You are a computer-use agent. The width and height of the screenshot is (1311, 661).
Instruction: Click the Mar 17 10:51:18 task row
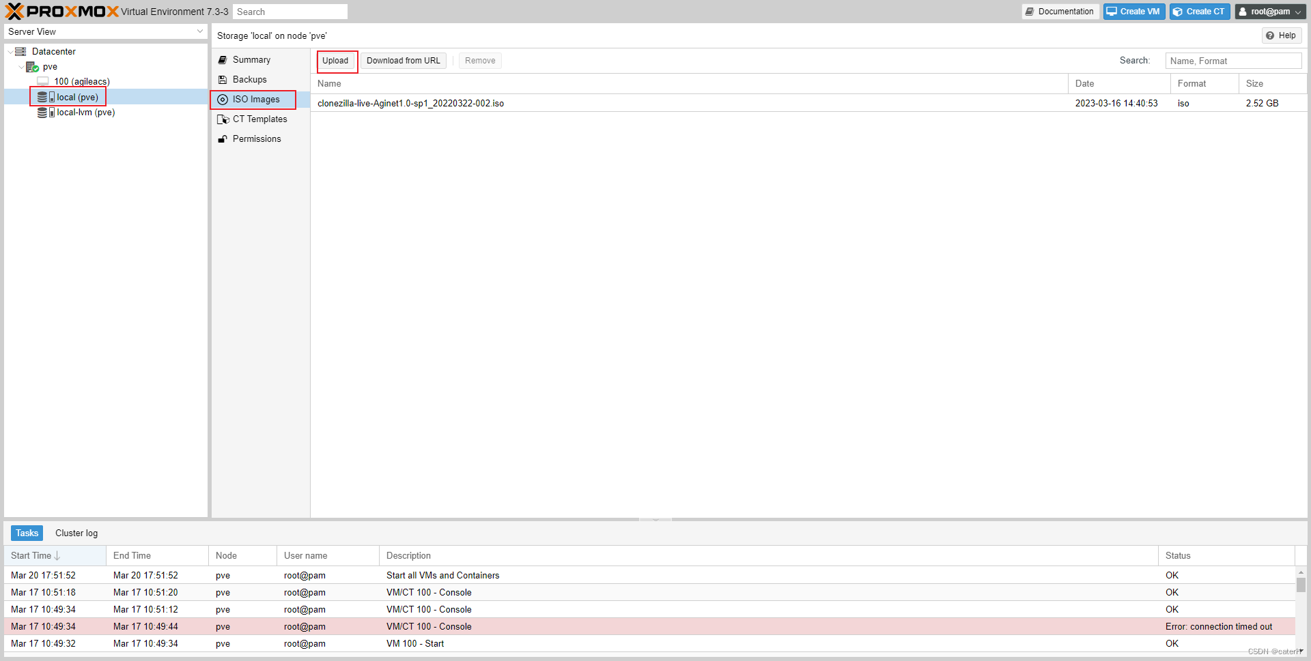tap(649, 593)
